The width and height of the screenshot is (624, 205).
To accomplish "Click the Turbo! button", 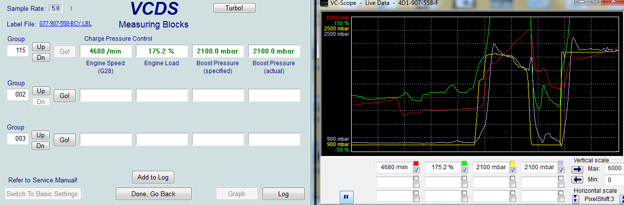I will (234, 8).
